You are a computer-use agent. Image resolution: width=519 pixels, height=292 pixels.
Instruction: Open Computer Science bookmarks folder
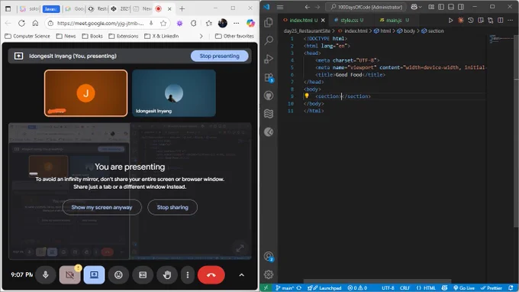tap(27, 36)
